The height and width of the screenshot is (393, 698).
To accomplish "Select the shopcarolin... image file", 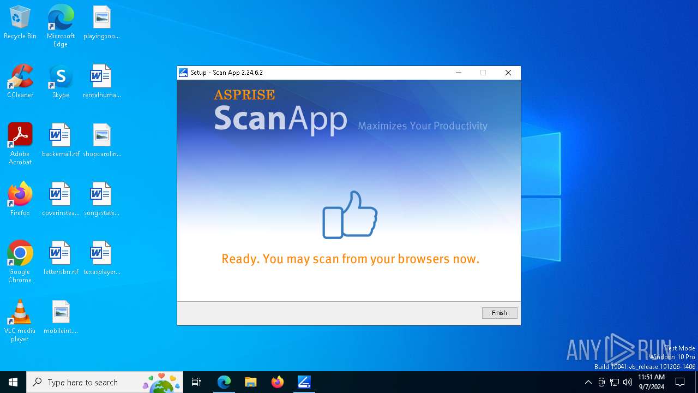I will click(101, 141).
